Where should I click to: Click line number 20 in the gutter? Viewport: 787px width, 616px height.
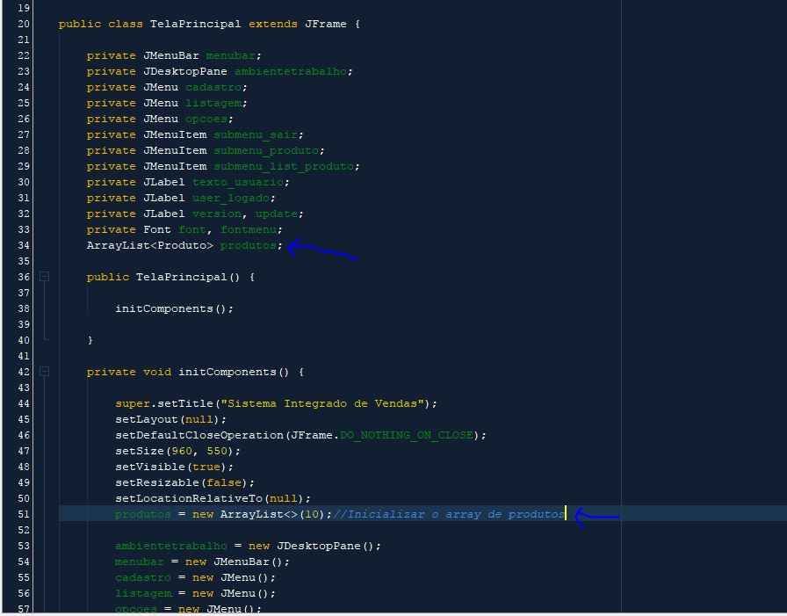pos(24,24)
